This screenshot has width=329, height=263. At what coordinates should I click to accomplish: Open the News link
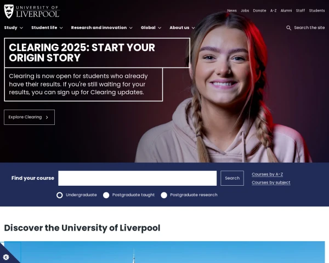click(232, 11)
